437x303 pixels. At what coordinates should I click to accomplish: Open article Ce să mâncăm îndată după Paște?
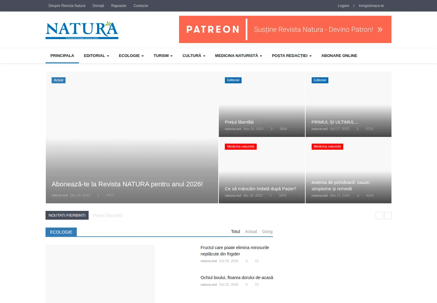(x=260, y=189)
